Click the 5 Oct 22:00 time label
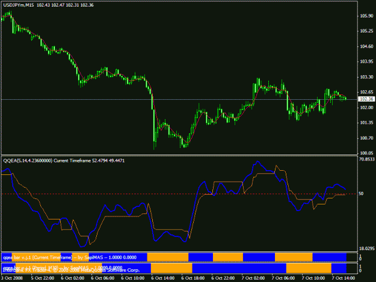 [43, 278]
